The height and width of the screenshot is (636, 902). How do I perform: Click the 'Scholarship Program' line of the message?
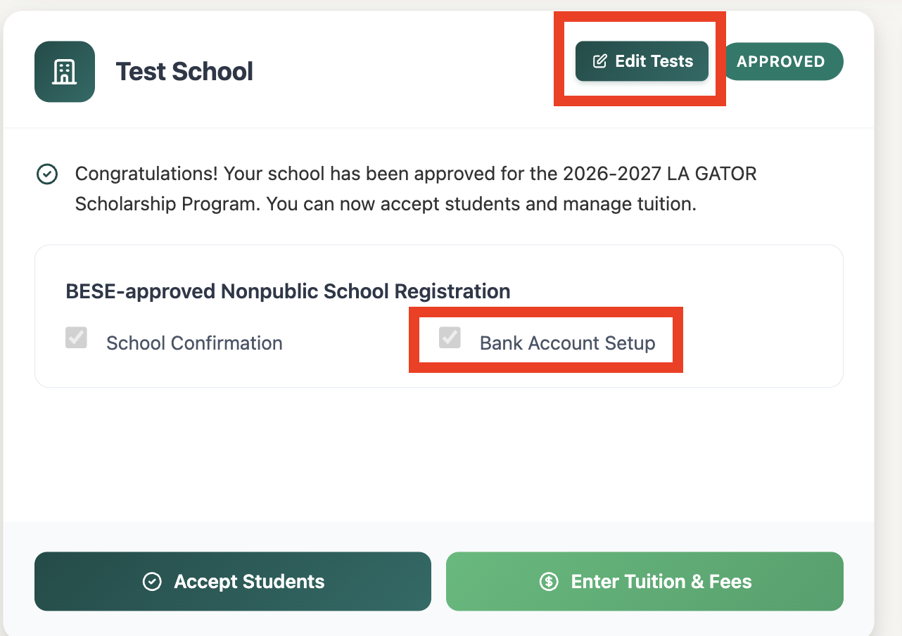(386, 205)
